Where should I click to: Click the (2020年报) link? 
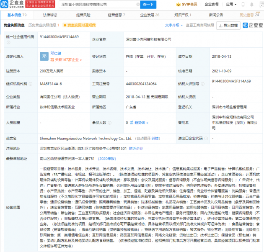tap(107, 159)
